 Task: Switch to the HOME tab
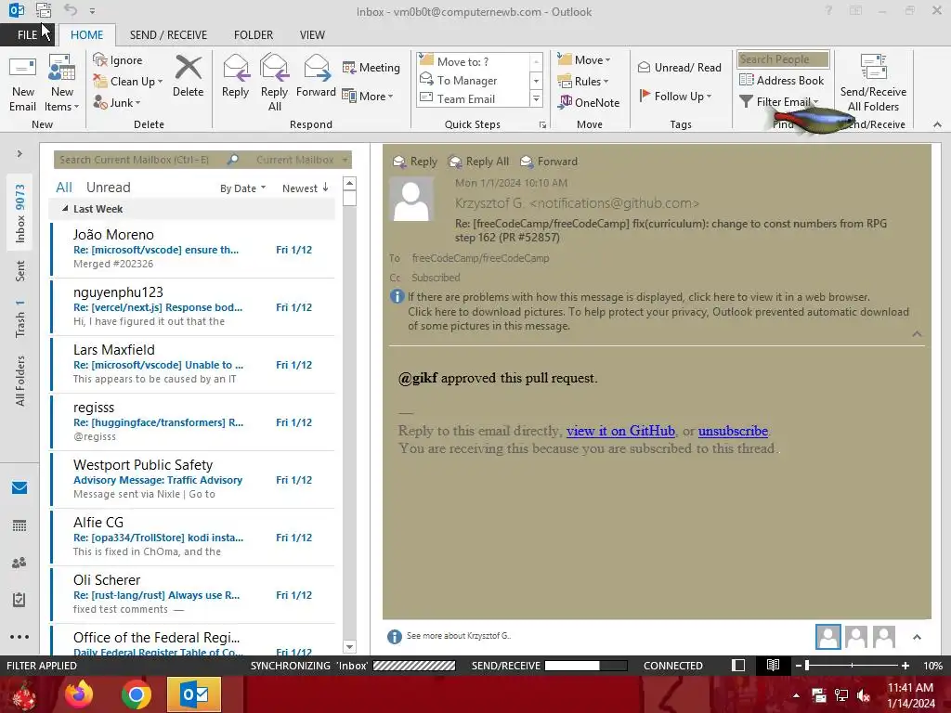point(86,34)
